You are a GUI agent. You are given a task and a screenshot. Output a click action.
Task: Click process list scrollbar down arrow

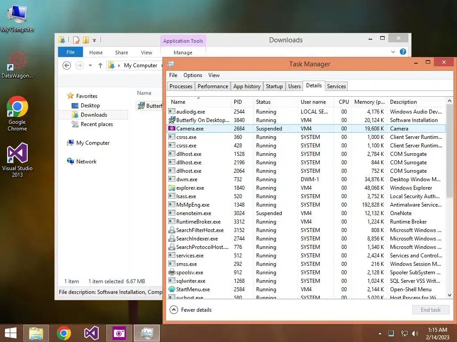click(449, 295)
